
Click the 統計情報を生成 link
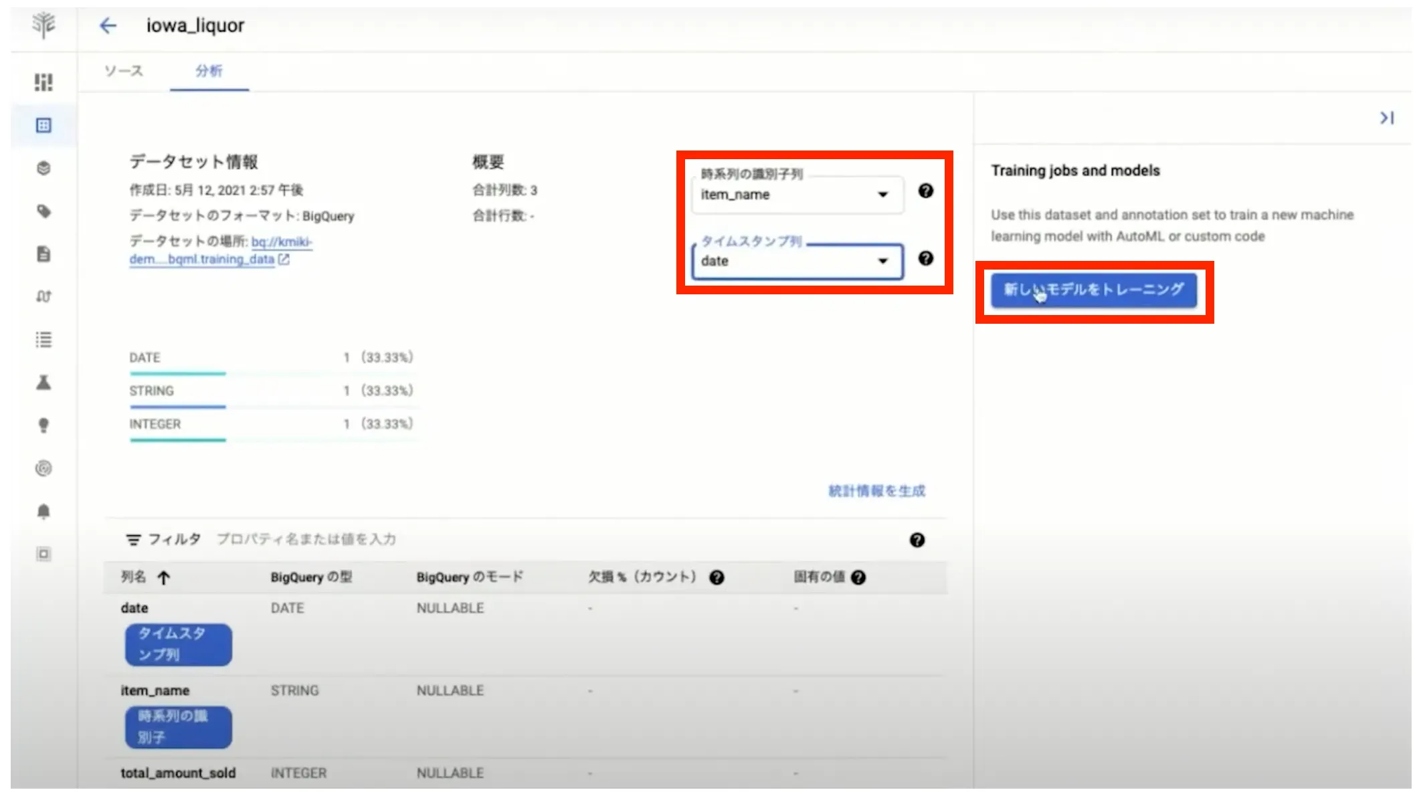coord(876,491)
